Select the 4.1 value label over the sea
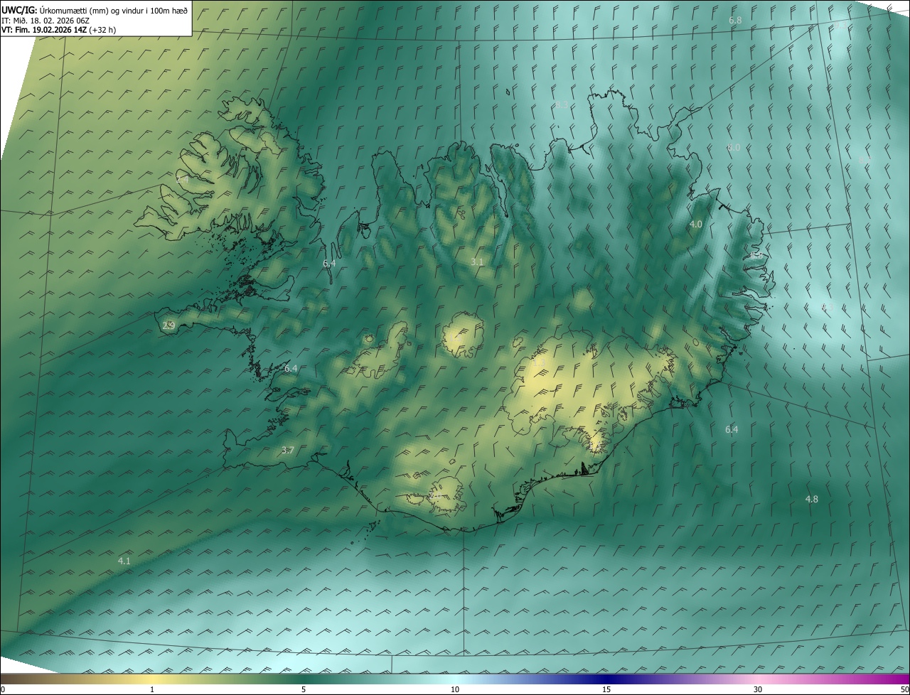This screenshot has height=695, width=910. click(124, 561)
